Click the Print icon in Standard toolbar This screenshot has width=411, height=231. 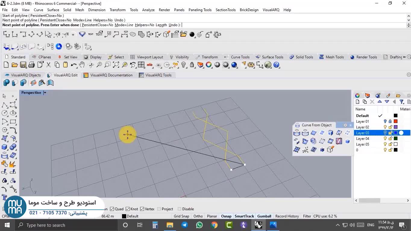(x=31, y=65)
